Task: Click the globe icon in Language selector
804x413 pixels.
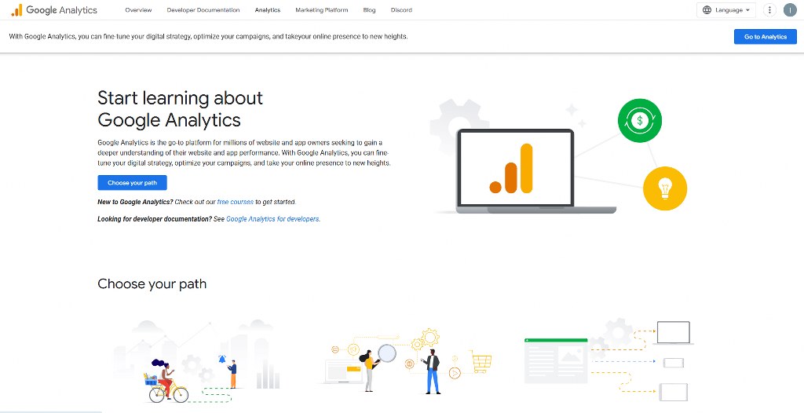Action: 707,9
